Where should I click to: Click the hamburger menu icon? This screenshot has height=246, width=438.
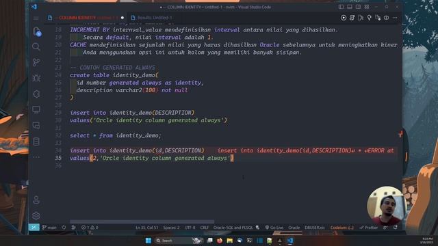pyautogui.click(x=36, y=18)
